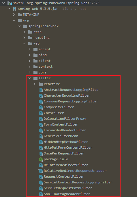This screenshot has height=197, width=137.
Task: Click the spring-web-5.3.5.jar archive icon
Action: [15, 9]
